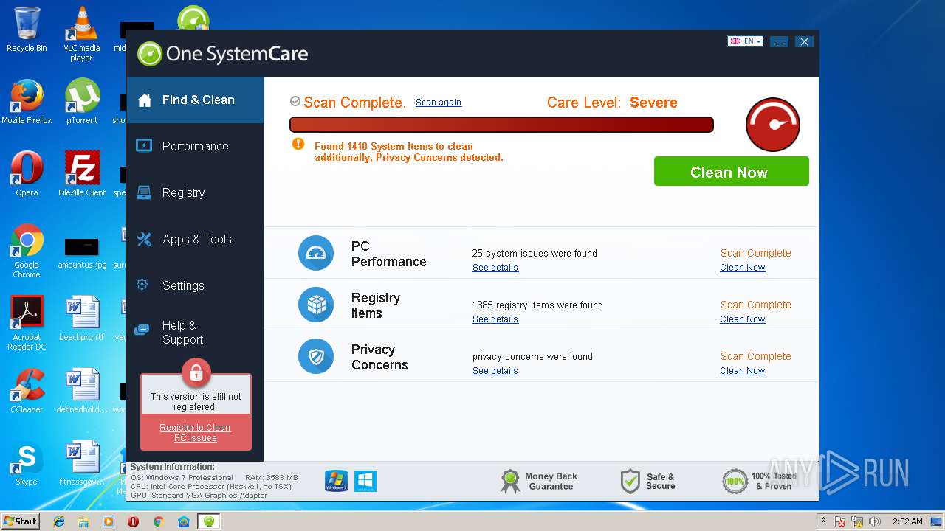
Task: See details for PC Performance issues
Action: coord(495,268)
